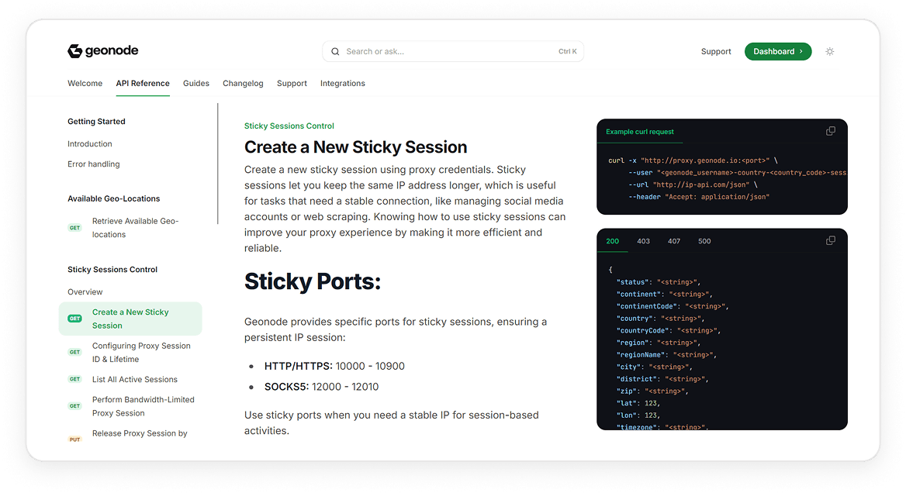Image resolution: width=906 pixels, height=493 pixels.
Task: Open Sticky Sessions Overview page
Action: (85, 291)
